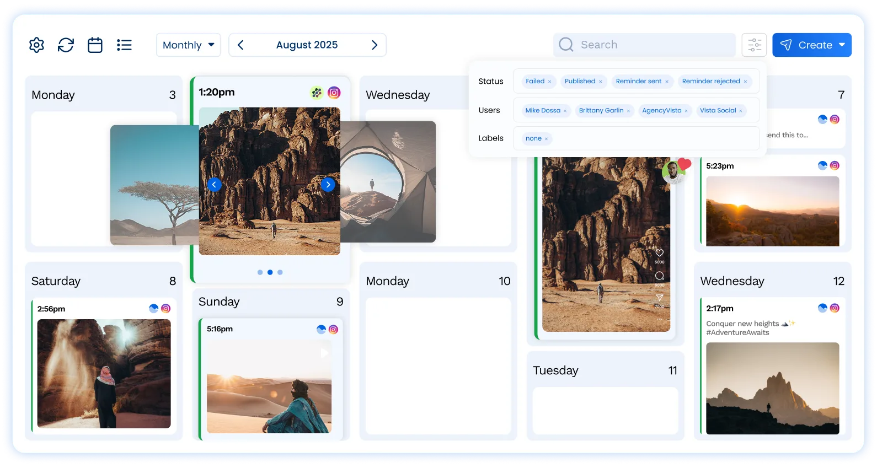The width and height of the screenshot is (877, 468).
Task: Open the 5:23pm sunset post image
Action: [x=773, y=211]
